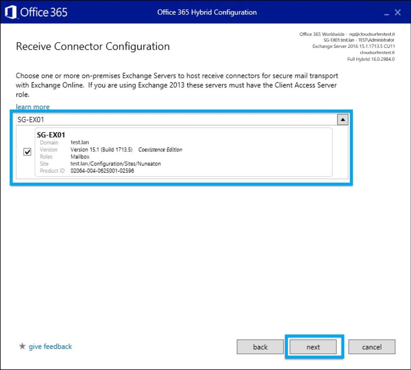Open the give feedback link
Image resolution: width=411 pixels, height=370 pixels.
click(50, 346)
